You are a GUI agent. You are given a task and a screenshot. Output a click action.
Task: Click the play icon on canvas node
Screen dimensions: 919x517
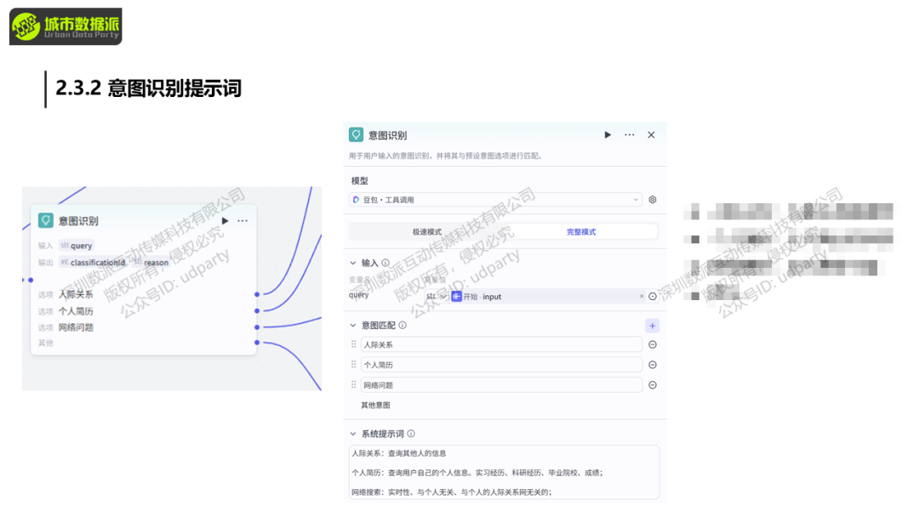pyautogui.click(x=225, y=221)
